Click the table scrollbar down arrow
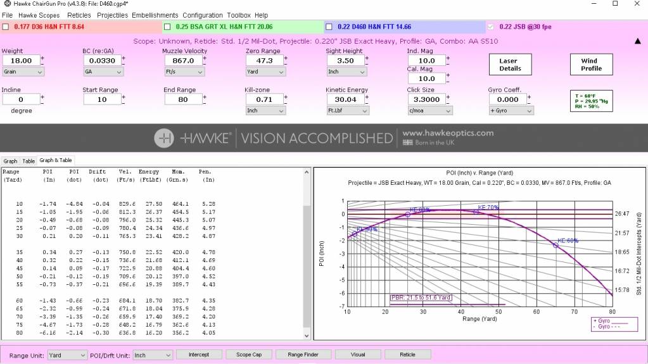The height and width of the screenshot is (364, 648). (x=307, y=336)
